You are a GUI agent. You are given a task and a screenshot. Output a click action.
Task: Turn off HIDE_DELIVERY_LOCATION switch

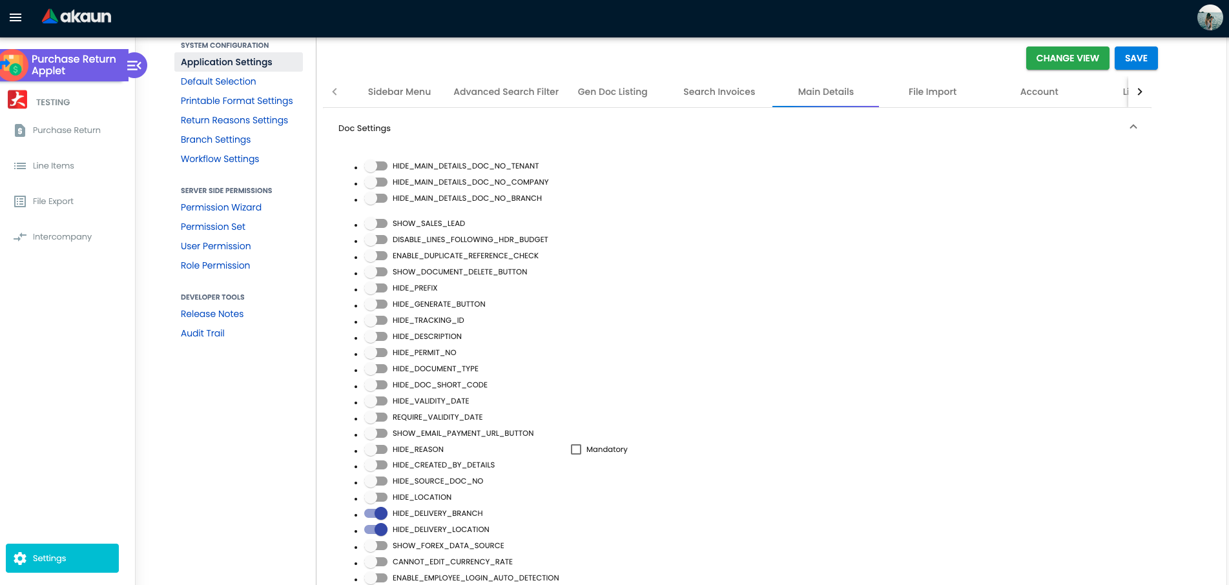click(376, 529)
